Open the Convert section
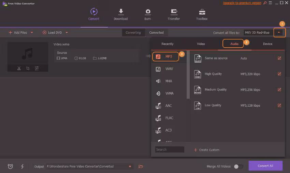 (x=94, y=14)
